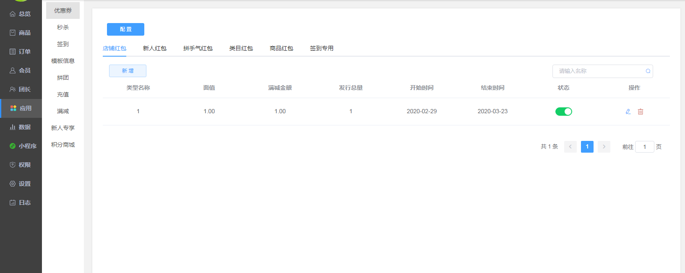Screen dimensions: 685x273
Task: Click the 前往 page number input box
Action: click(x=644, y=147)
